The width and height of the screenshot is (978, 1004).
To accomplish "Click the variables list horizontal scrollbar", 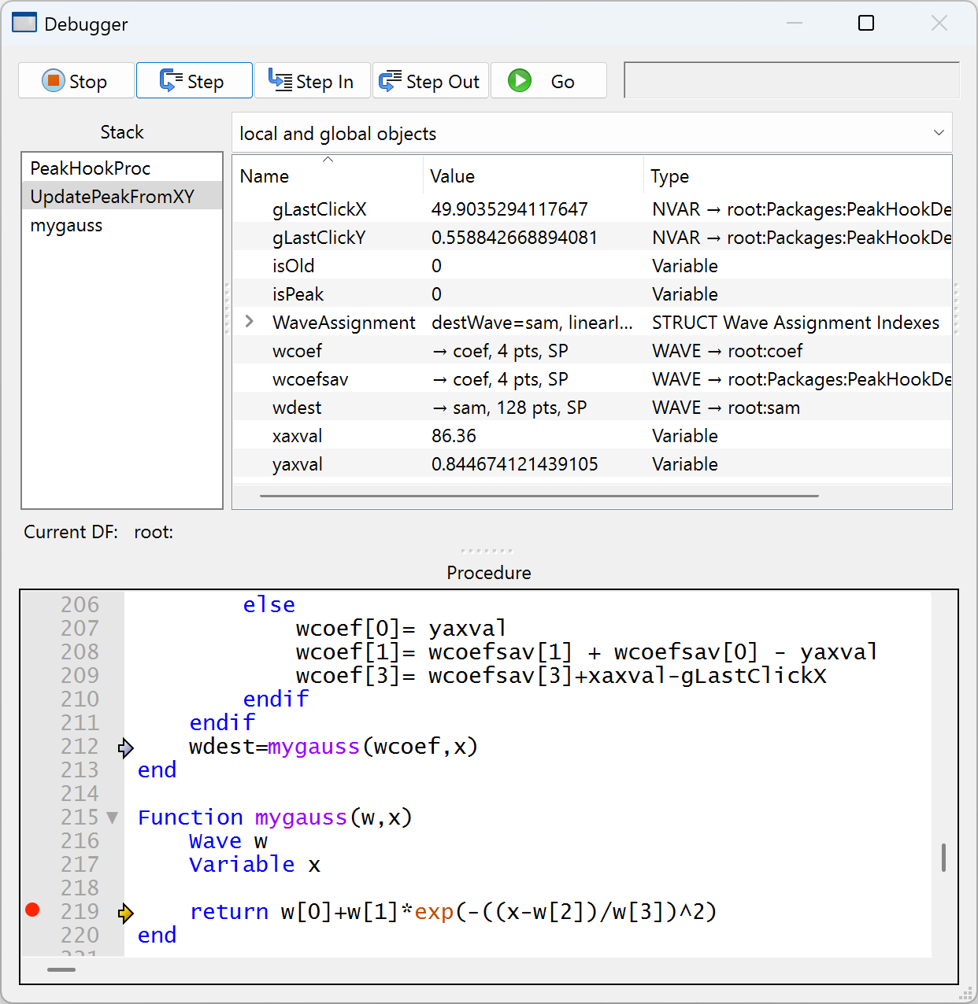I will click(539, 496).
